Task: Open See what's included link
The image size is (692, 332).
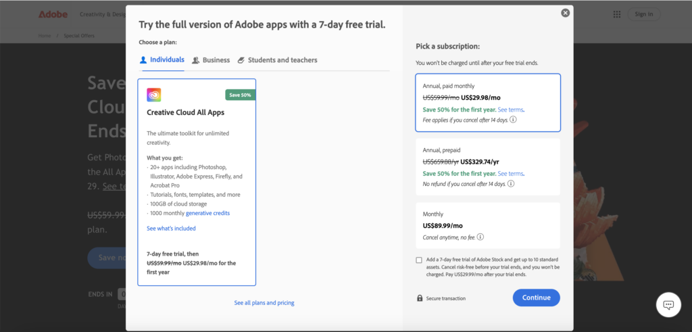Action: coord(171,229)
